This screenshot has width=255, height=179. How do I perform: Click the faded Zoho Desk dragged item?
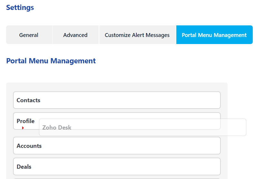[x=142, y=127]
